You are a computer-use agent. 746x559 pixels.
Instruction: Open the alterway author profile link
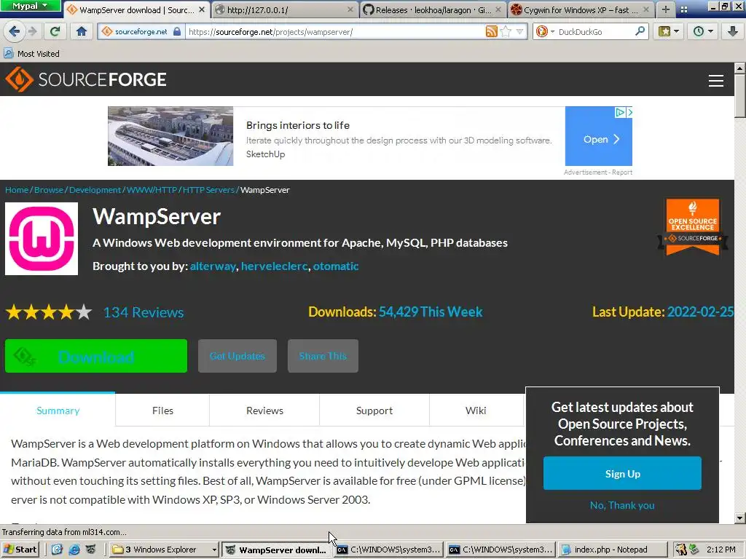(213, 266)
